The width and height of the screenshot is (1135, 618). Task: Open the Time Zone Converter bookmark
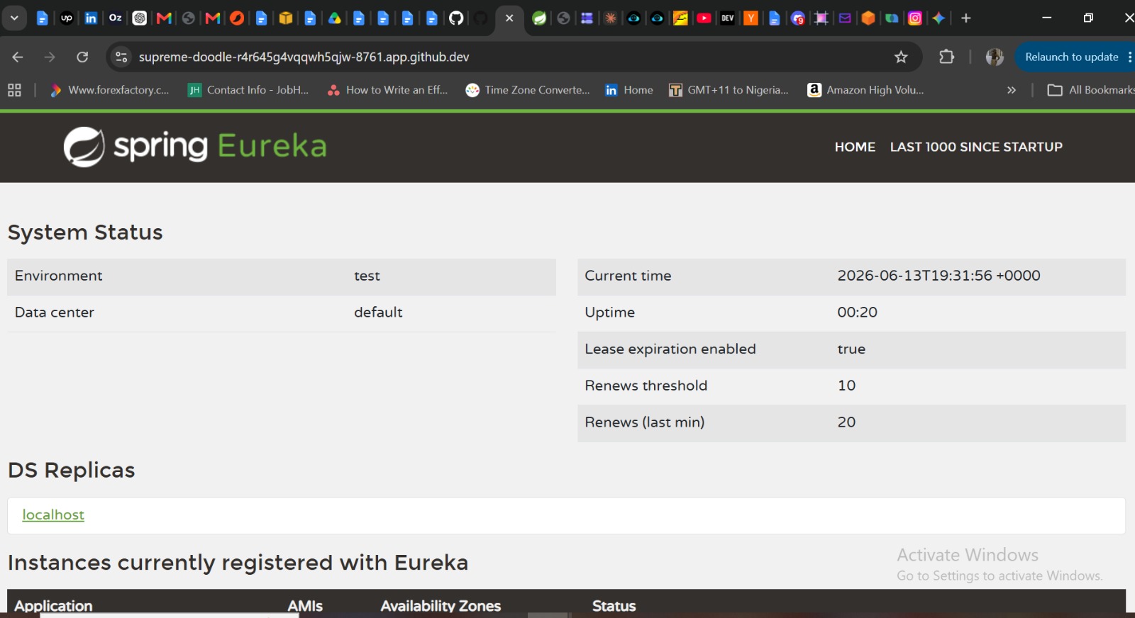pos(527,90)
